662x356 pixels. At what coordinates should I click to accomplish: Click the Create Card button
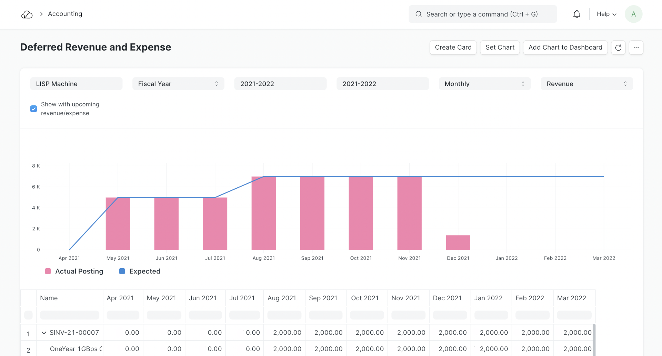click(x=453, y=48)
